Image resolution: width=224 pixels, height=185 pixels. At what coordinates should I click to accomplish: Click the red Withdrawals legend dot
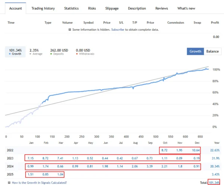tap(77, 54)
